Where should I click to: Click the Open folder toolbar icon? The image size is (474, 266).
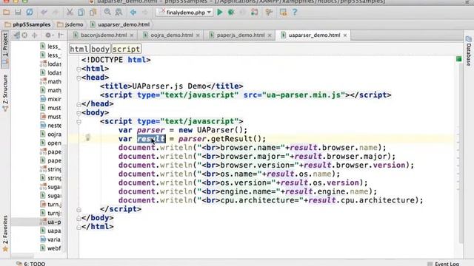coord(7,13)
